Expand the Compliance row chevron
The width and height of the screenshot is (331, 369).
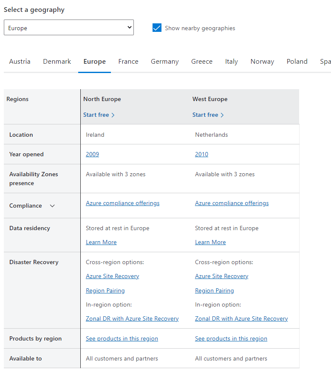52,206
